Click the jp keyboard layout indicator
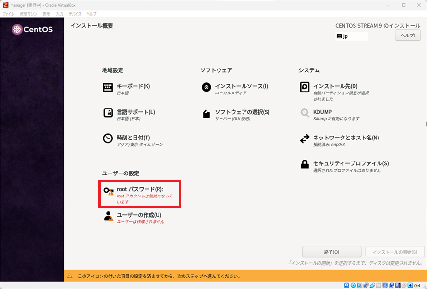The image size is (427, 289). tap(352, 36)
